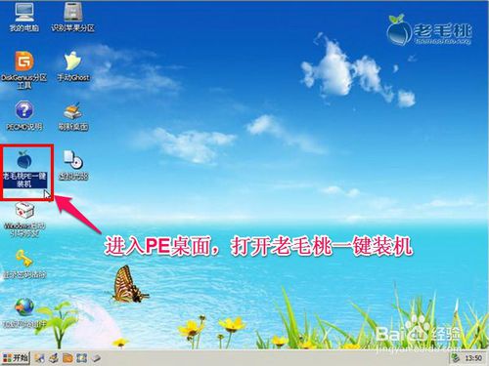Open the Windows boot repair medkit icon

pos(24,210)
